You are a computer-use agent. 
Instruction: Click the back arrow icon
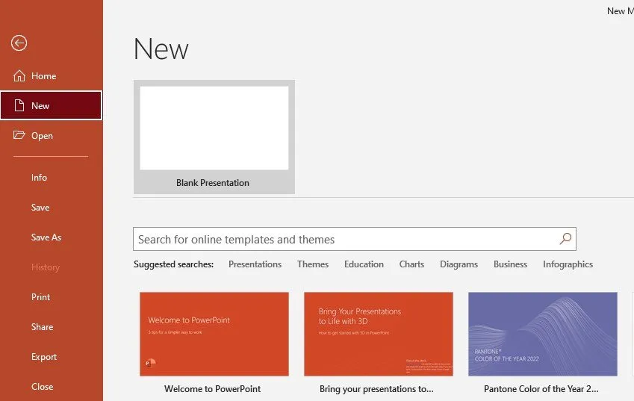click(x=19, y=43)
